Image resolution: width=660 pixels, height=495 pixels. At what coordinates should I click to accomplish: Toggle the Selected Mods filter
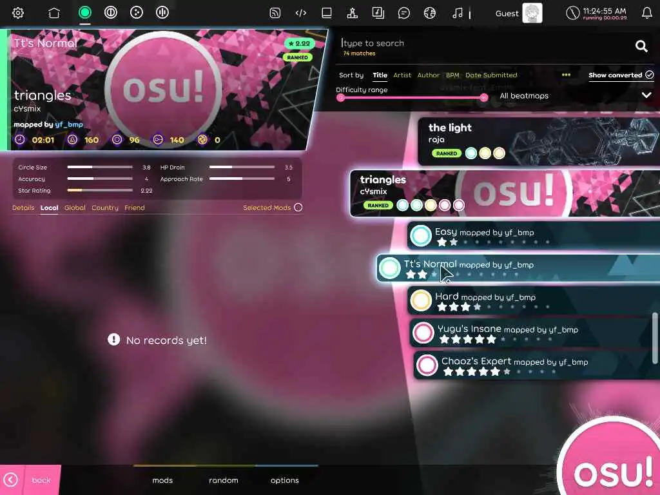pos(273,208)
